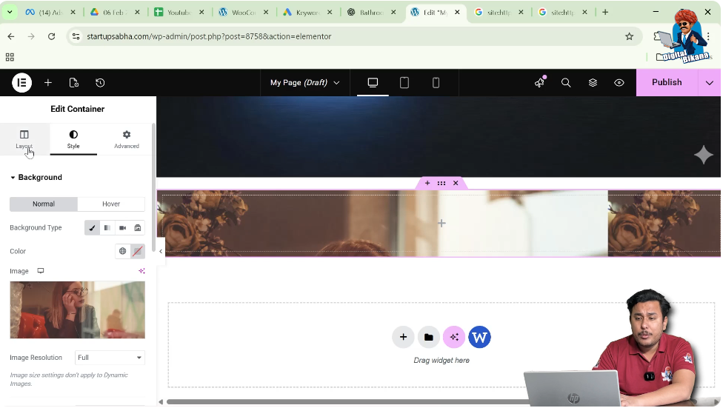Switch to Hover background state
Screen dimensions: 723x408
click(x=111, y=204)
